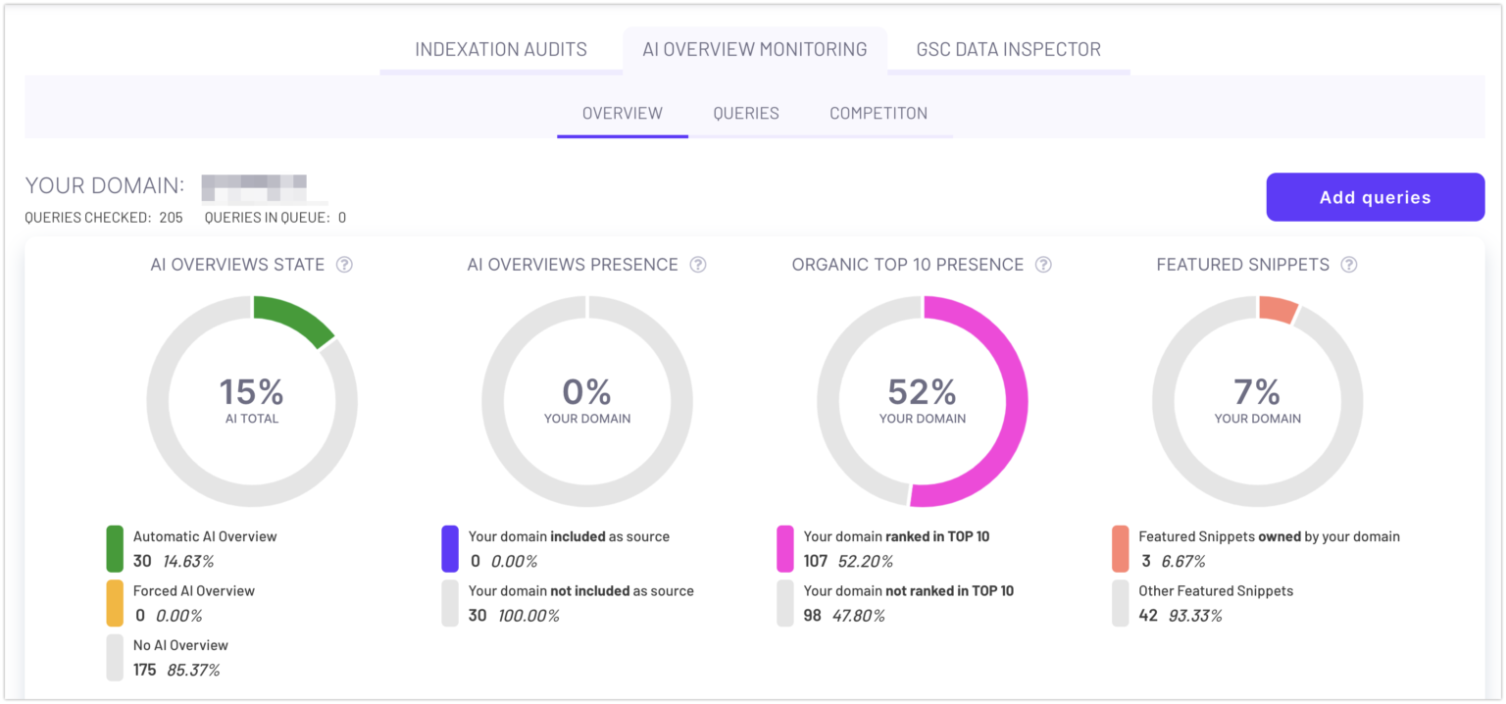Open the Organic Top 10 Presence help tooltip
1506x704 pixels.
pos(1043,265)
